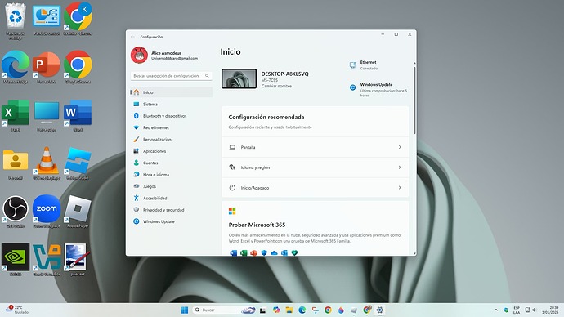
Task: Launch the Oracle VirtualBox desktop shortcut
Action: [47, 260]
